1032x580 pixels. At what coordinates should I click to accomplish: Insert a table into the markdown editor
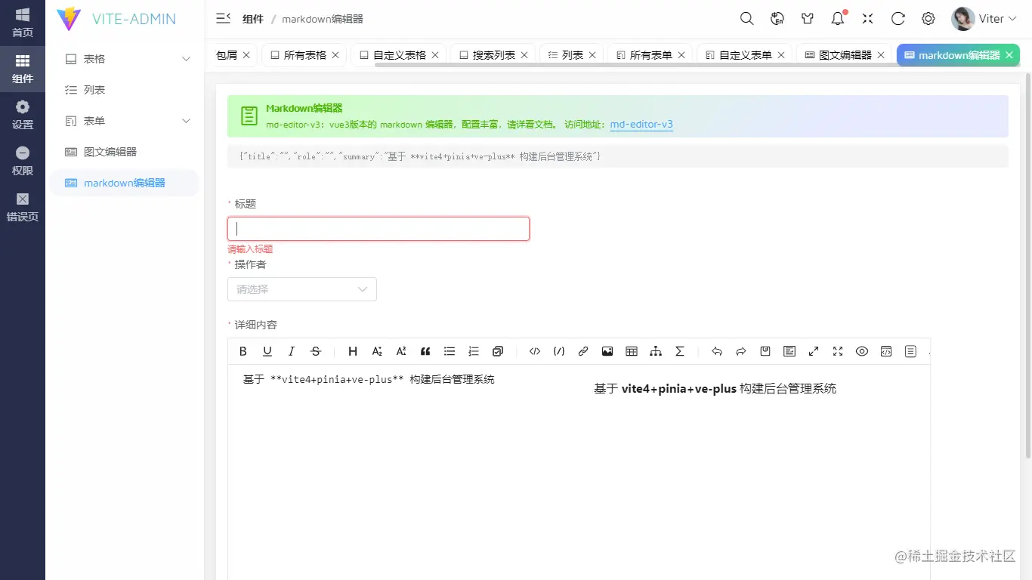632,351
